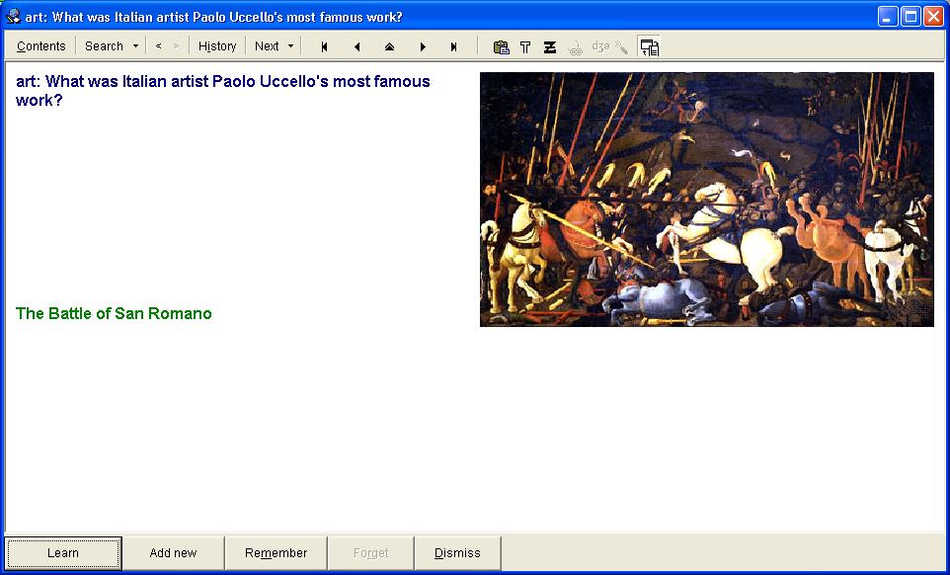Click the T text formatting icon
The height and width of the screenshot is (575, 950).
(x=525, y=46)
